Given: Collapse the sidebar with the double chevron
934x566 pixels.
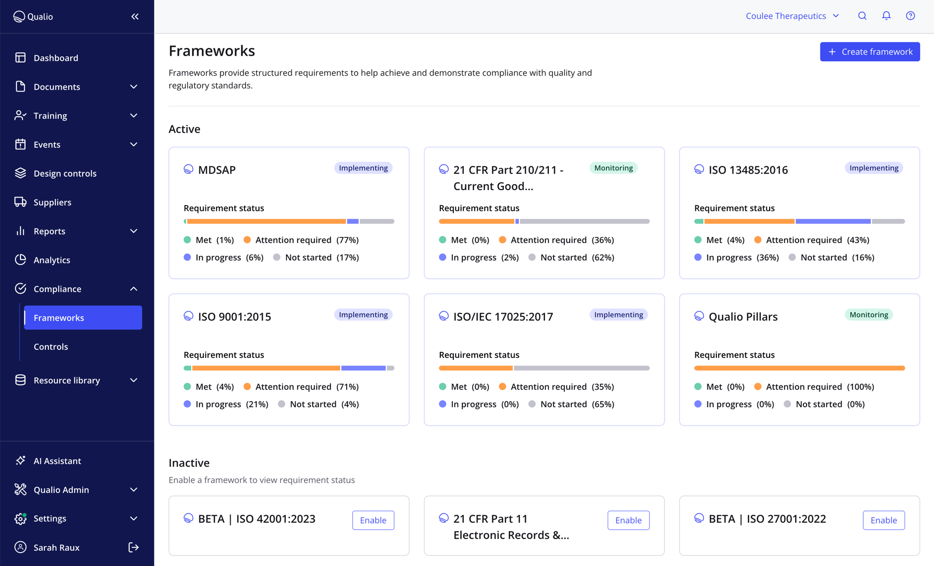Looking at the screenshot, I should (x=134, y=16).
